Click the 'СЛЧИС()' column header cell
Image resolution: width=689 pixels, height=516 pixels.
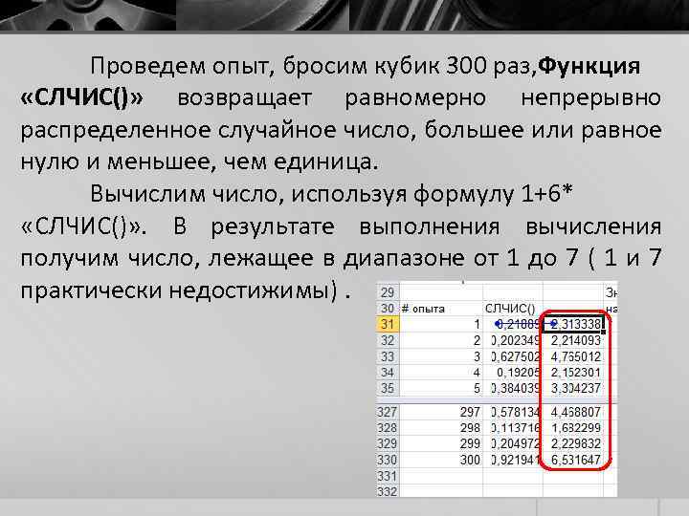[x=513, y=309]
